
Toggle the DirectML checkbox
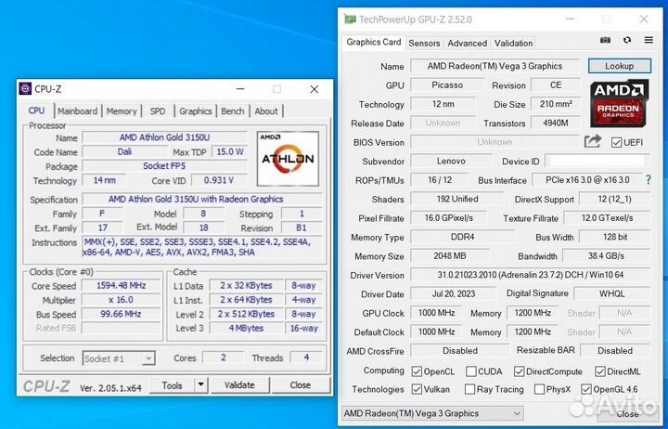tap(600, 371)
